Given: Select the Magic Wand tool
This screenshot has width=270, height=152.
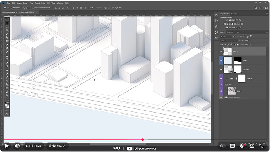Looking at the screenshot, I should coord(7,34).
